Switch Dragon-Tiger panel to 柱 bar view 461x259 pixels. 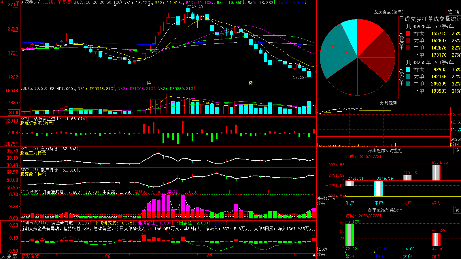(450, 12)
